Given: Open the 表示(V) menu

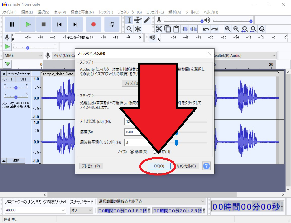Looking at the screenshot, I should pyautogui.click(x=60, y=12).
